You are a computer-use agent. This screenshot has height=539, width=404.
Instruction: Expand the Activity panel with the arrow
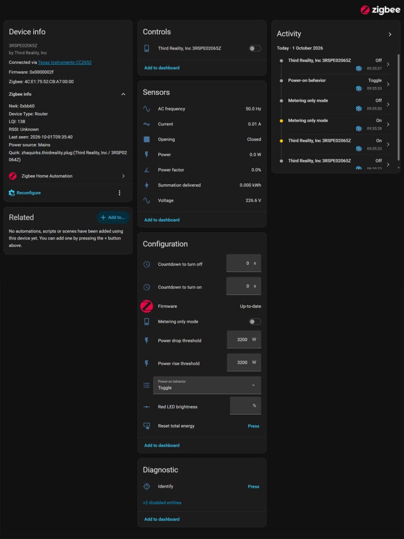pyautogui.click(x=390, y=34)
